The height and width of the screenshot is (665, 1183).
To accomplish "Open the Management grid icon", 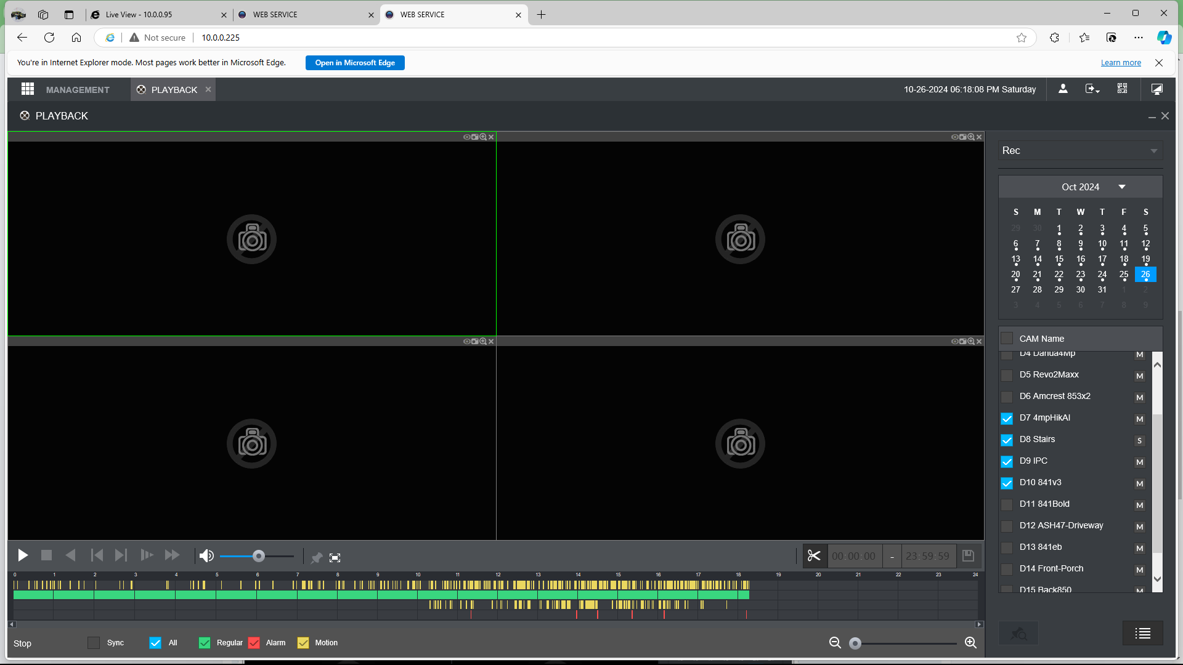I will (x=28, y=89).
